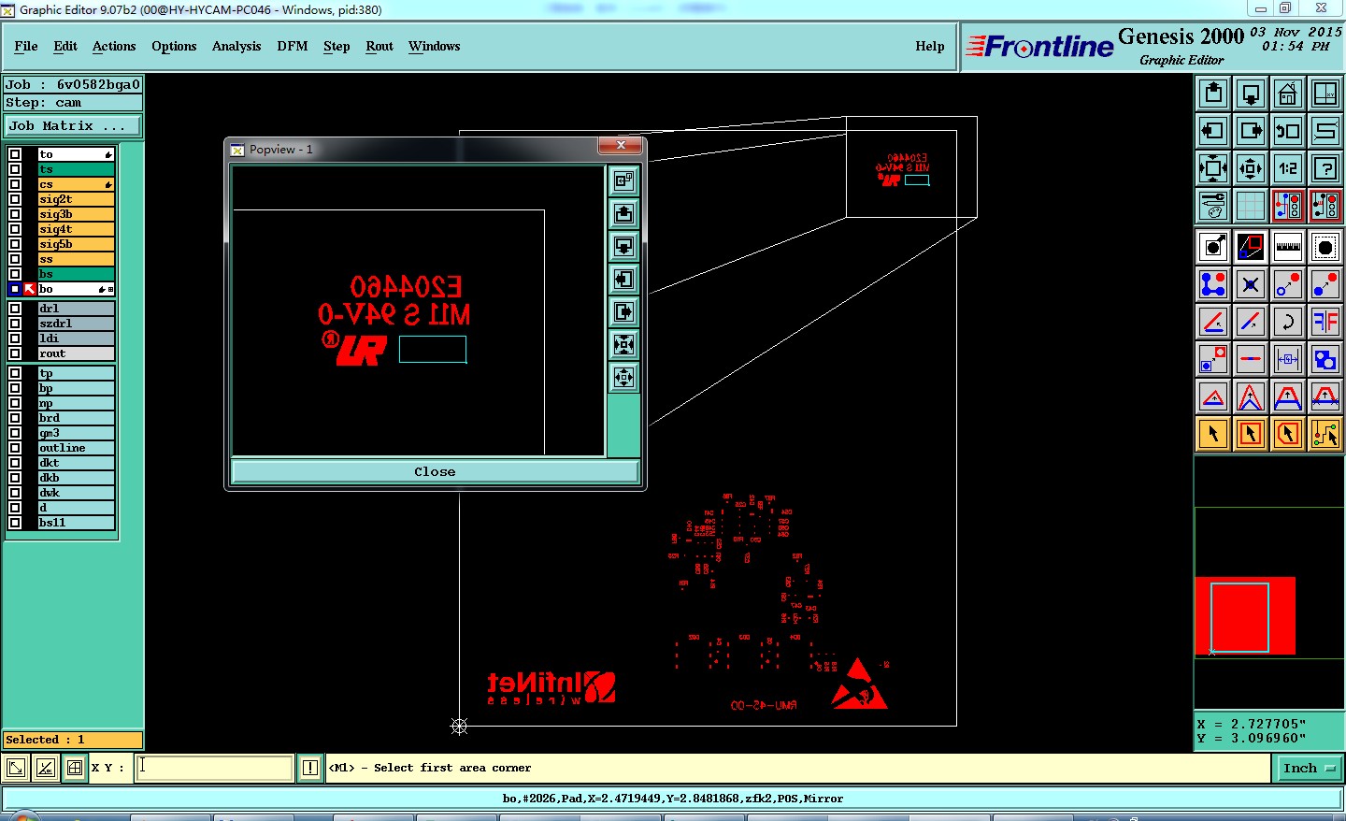Click the exclamation mark button beside XY field
Viewport: 1346px width, 821px height.
point(310,768)
